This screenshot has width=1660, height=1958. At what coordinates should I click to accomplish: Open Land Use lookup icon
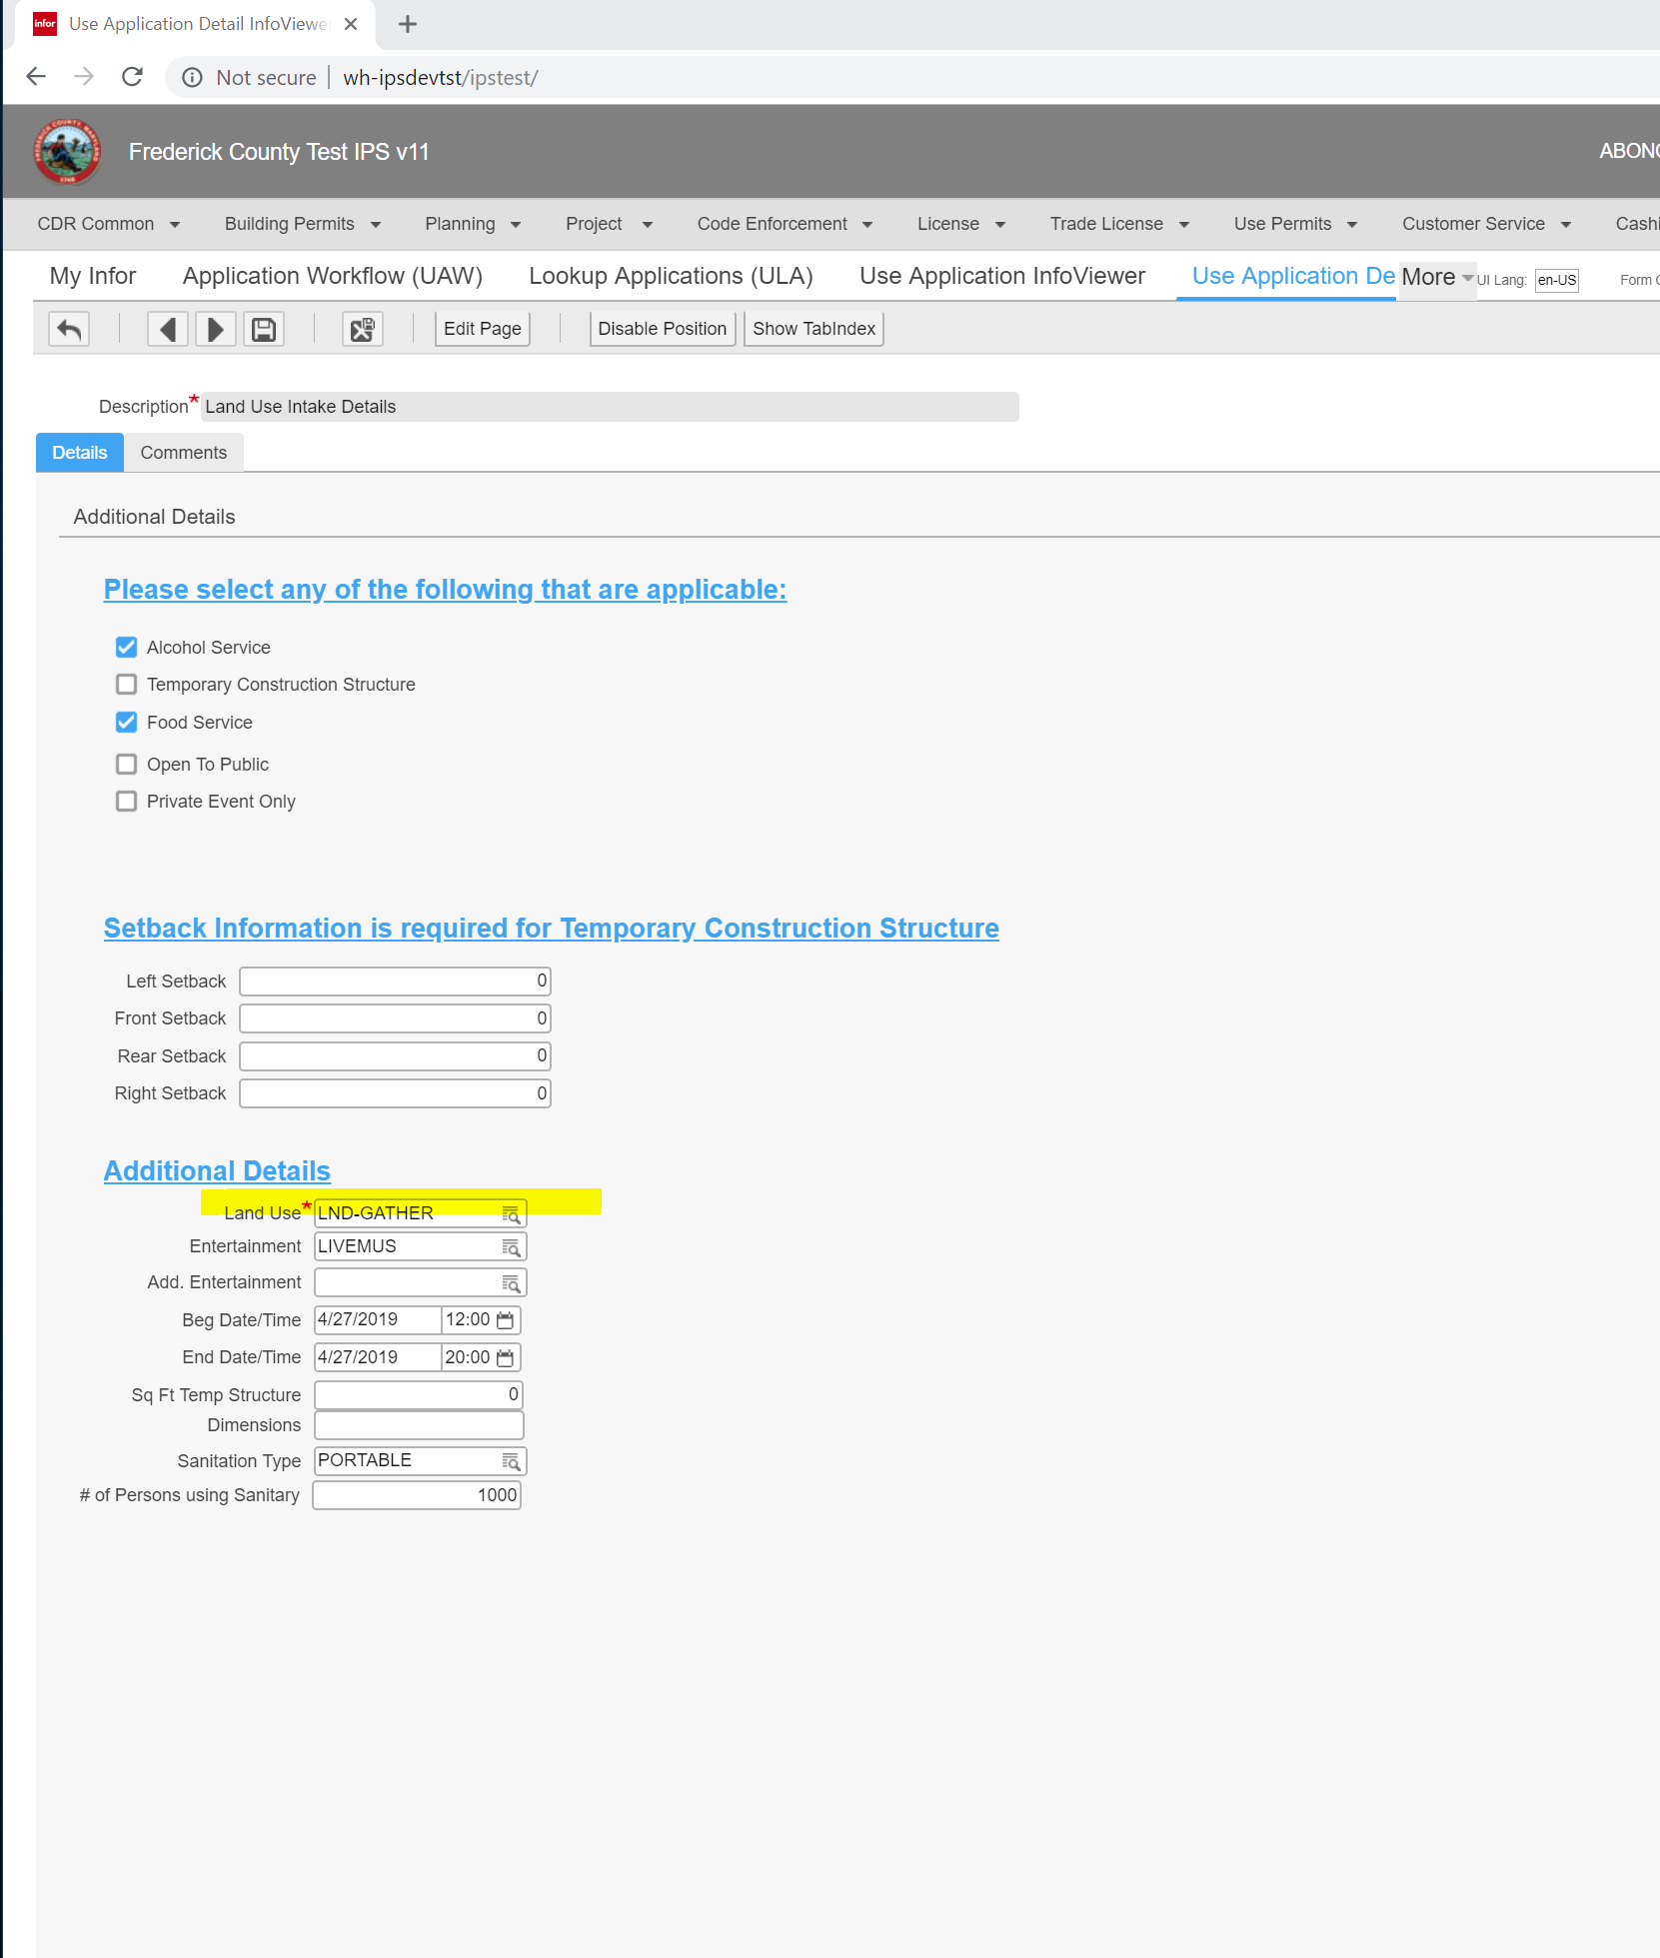point(511,1214)
